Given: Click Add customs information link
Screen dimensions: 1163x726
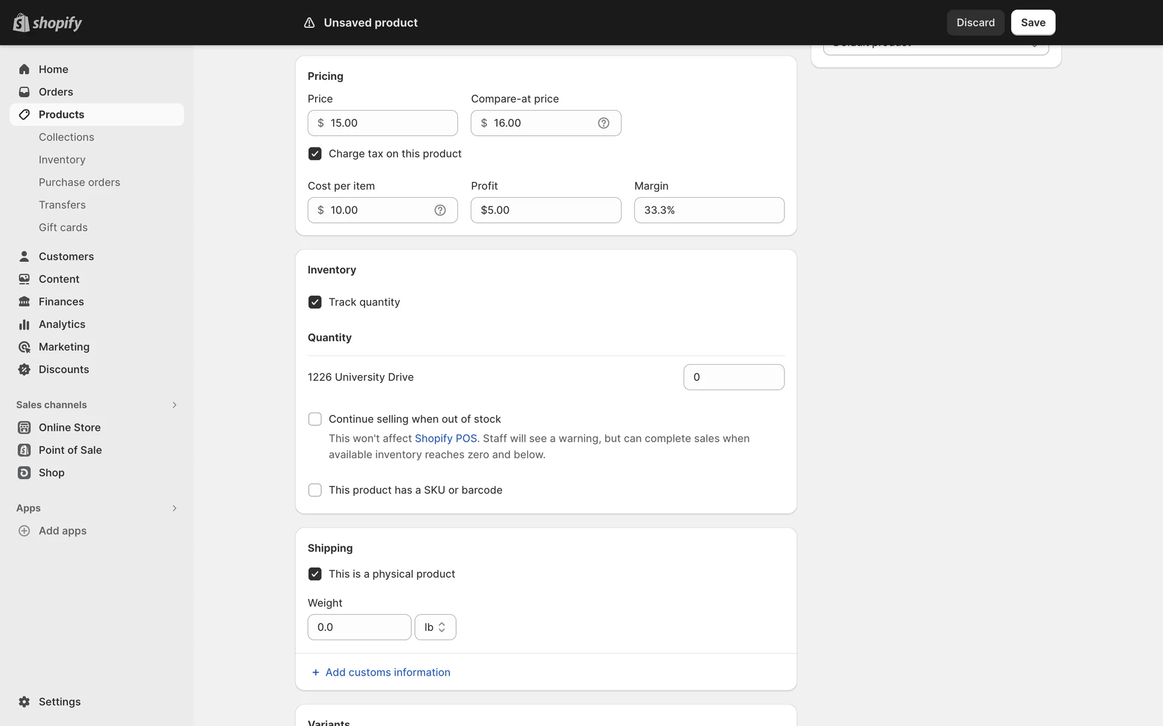Looking at the screenshot, I should click(388, 672).
